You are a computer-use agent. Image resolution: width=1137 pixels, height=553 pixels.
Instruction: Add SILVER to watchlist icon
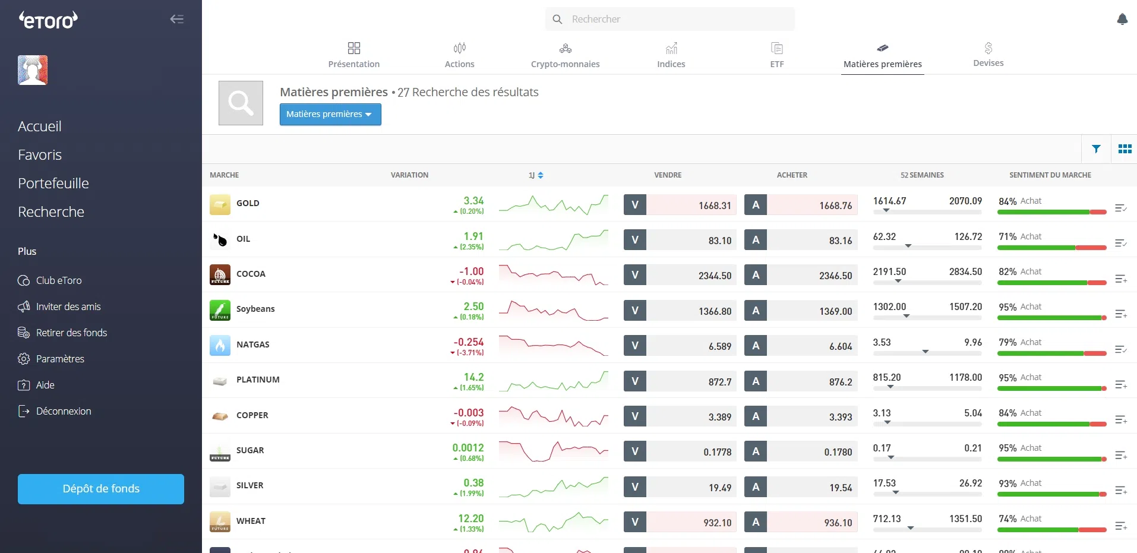pyautogui.click(x=1121, y=491)
